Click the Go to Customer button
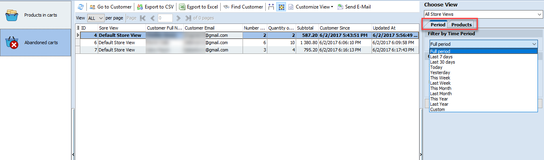The image size is (544, 160). click(111, 7)
